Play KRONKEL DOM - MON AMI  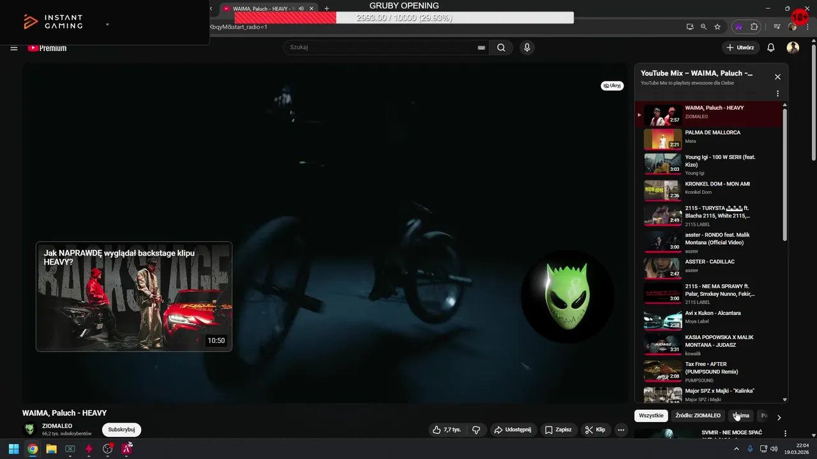[708, 189]
